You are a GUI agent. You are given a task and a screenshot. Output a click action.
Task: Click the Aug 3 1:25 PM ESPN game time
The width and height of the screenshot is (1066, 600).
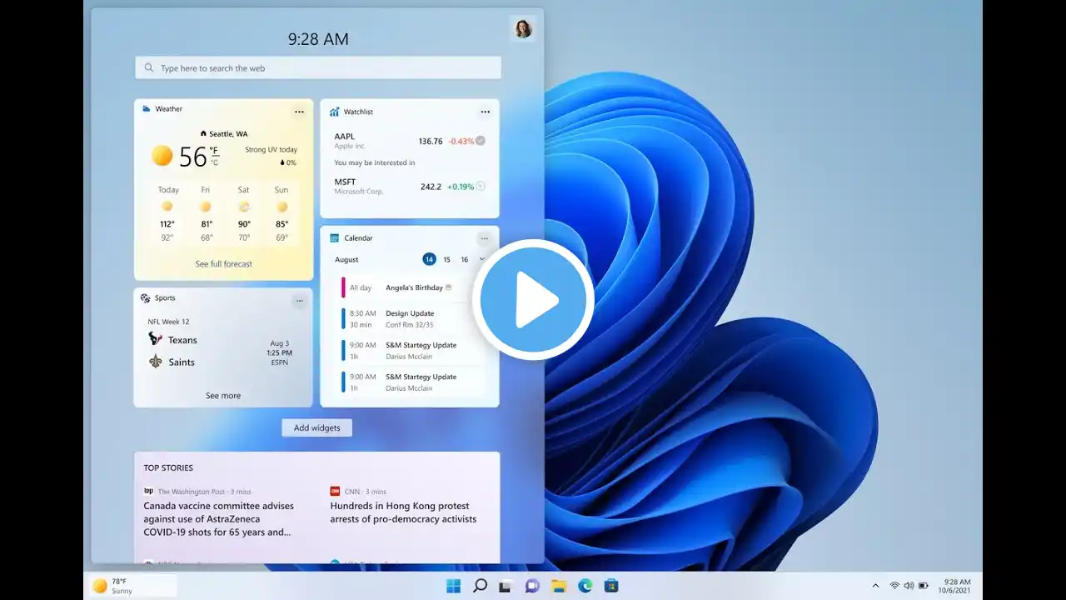point(280,353)
